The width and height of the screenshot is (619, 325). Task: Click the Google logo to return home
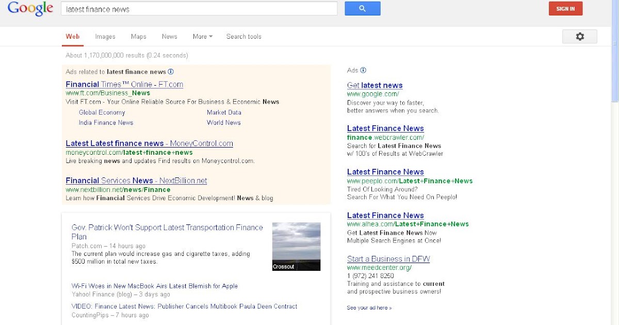[x=30, y=9]
